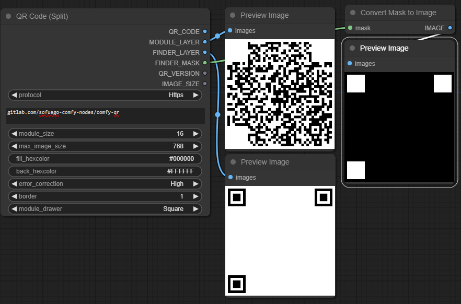461x304 pixels.
Task: Click the blue link midpoint dot near QR_CODE output
Action: point(217,36)
